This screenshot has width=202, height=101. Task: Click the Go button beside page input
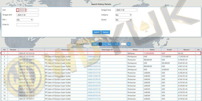129,44
